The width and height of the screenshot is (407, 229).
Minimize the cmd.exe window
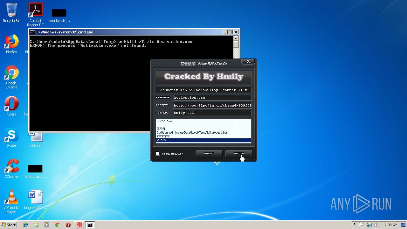click(x=225, y=32)
